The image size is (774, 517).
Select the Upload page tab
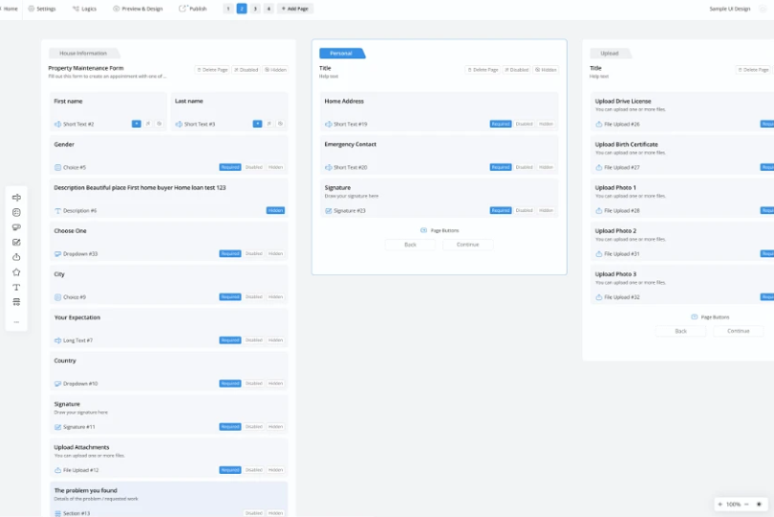click(x=610, y=53)
